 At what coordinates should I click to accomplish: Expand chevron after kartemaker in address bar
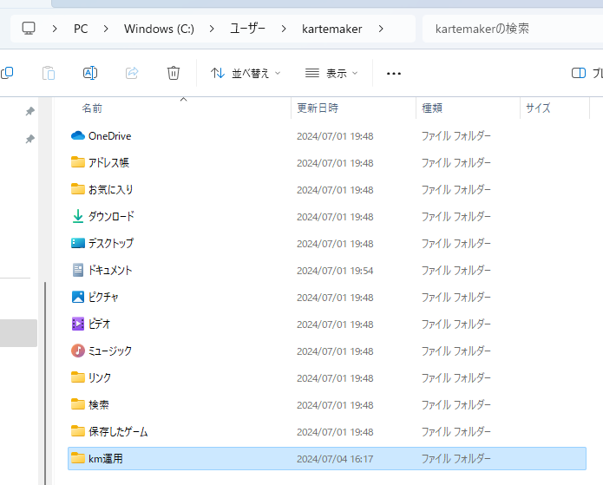[381, 29]
